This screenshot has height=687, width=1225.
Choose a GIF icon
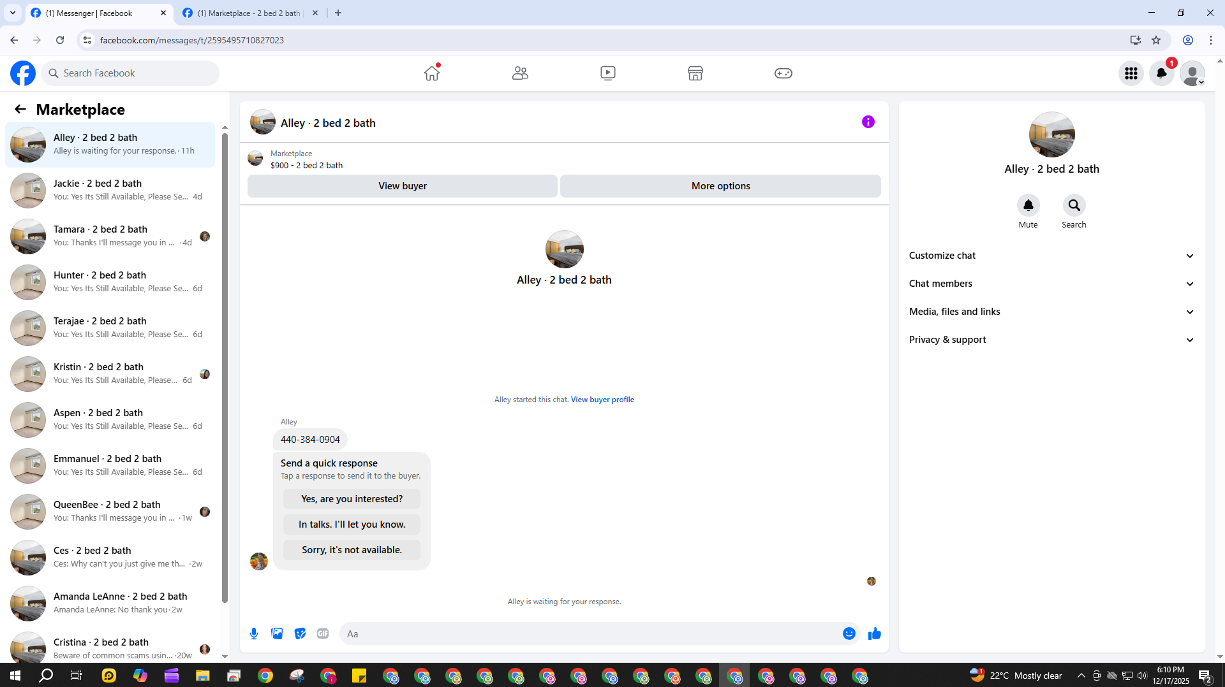click(x=323, y=633)
